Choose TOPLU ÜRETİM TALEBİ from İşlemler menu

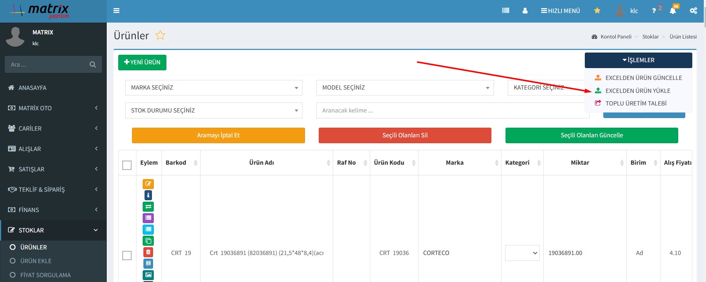636,103
